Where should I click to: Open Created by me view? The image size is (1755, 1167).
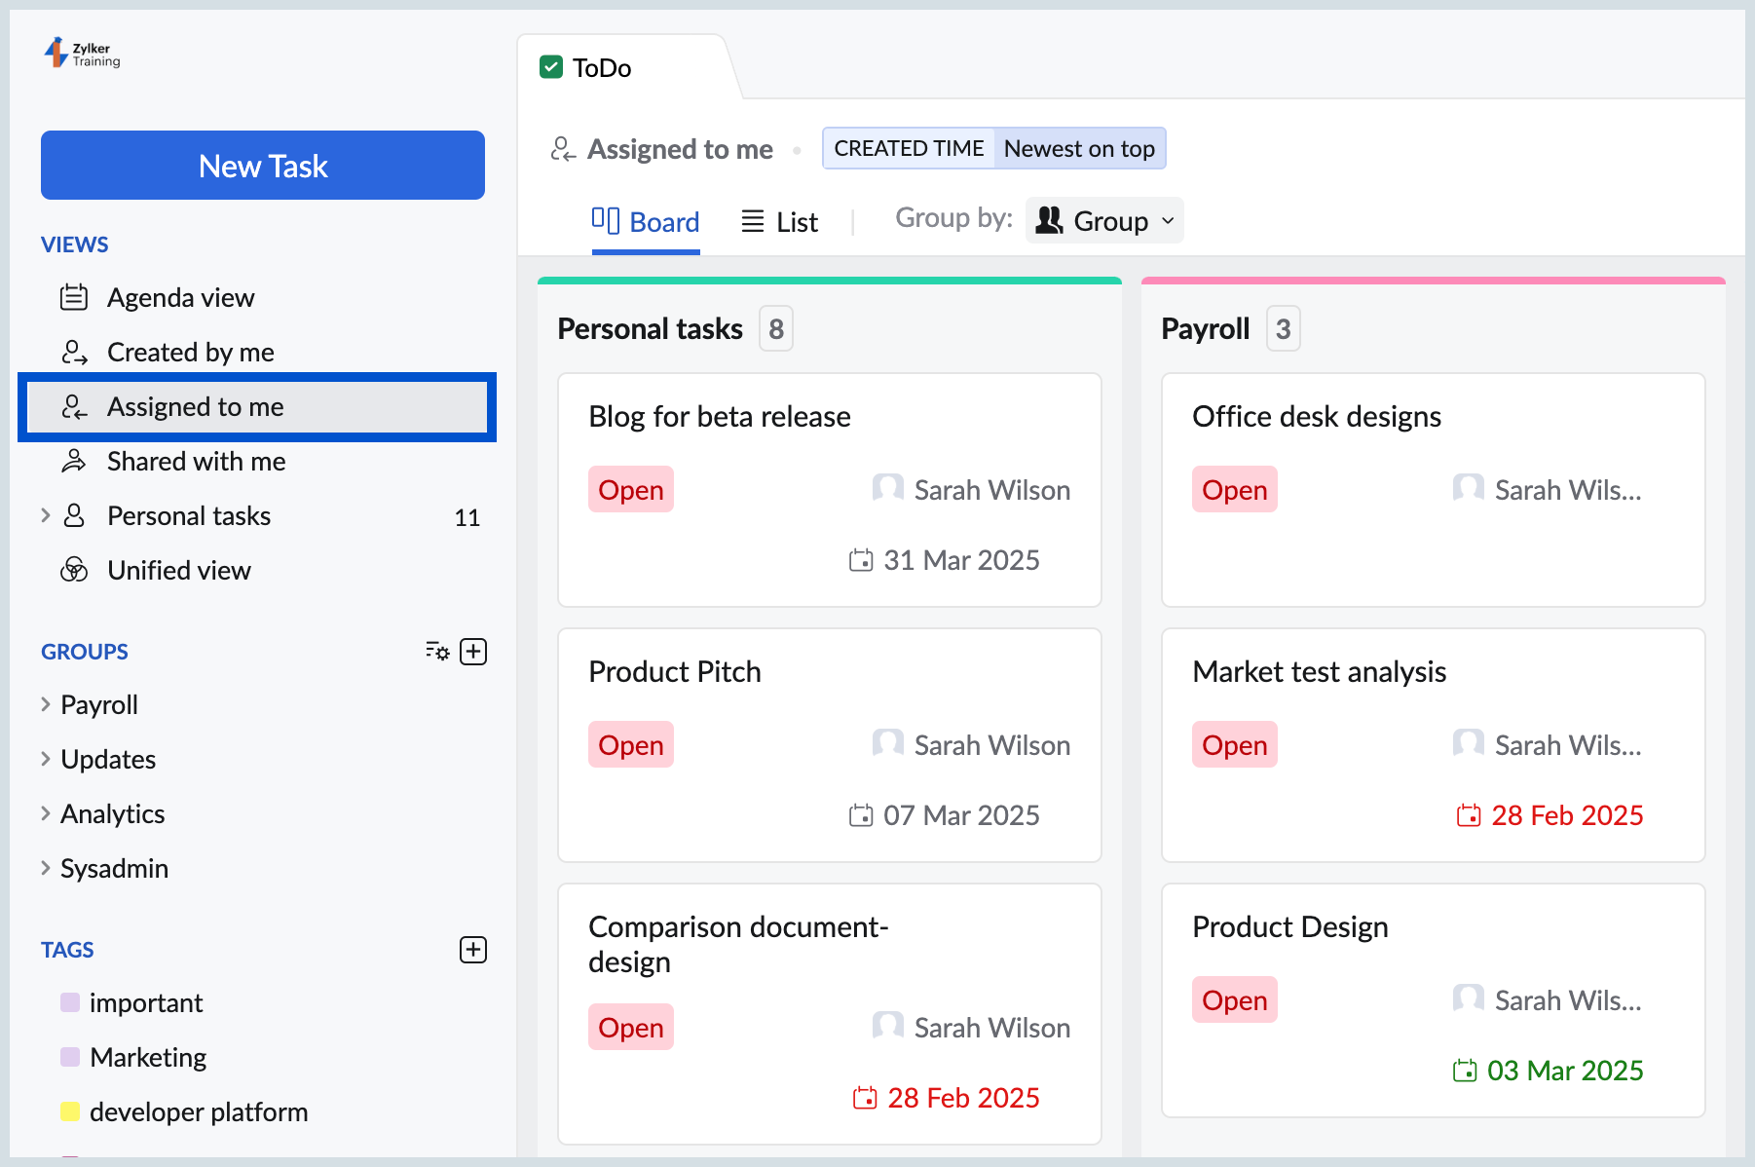coord(191,352)
